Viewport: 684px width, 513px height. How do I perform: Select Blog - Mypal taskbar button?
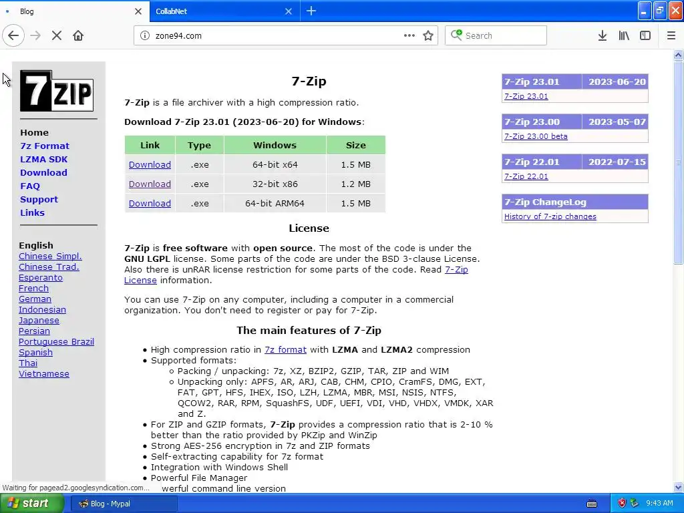(x=124, y=504)
